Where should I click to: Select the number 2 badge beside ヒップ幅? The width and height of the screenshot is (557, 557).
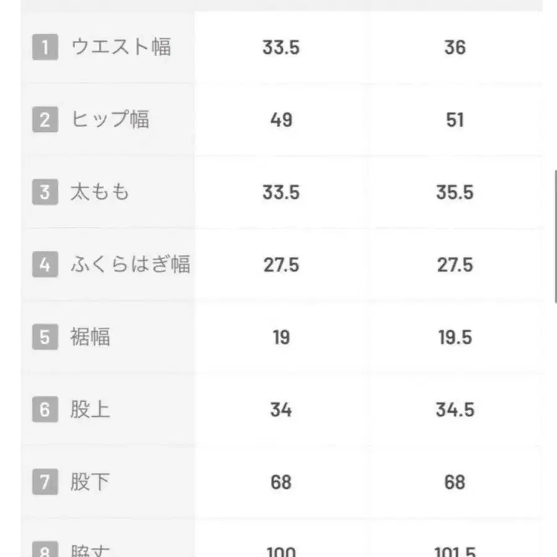point(45,119)
